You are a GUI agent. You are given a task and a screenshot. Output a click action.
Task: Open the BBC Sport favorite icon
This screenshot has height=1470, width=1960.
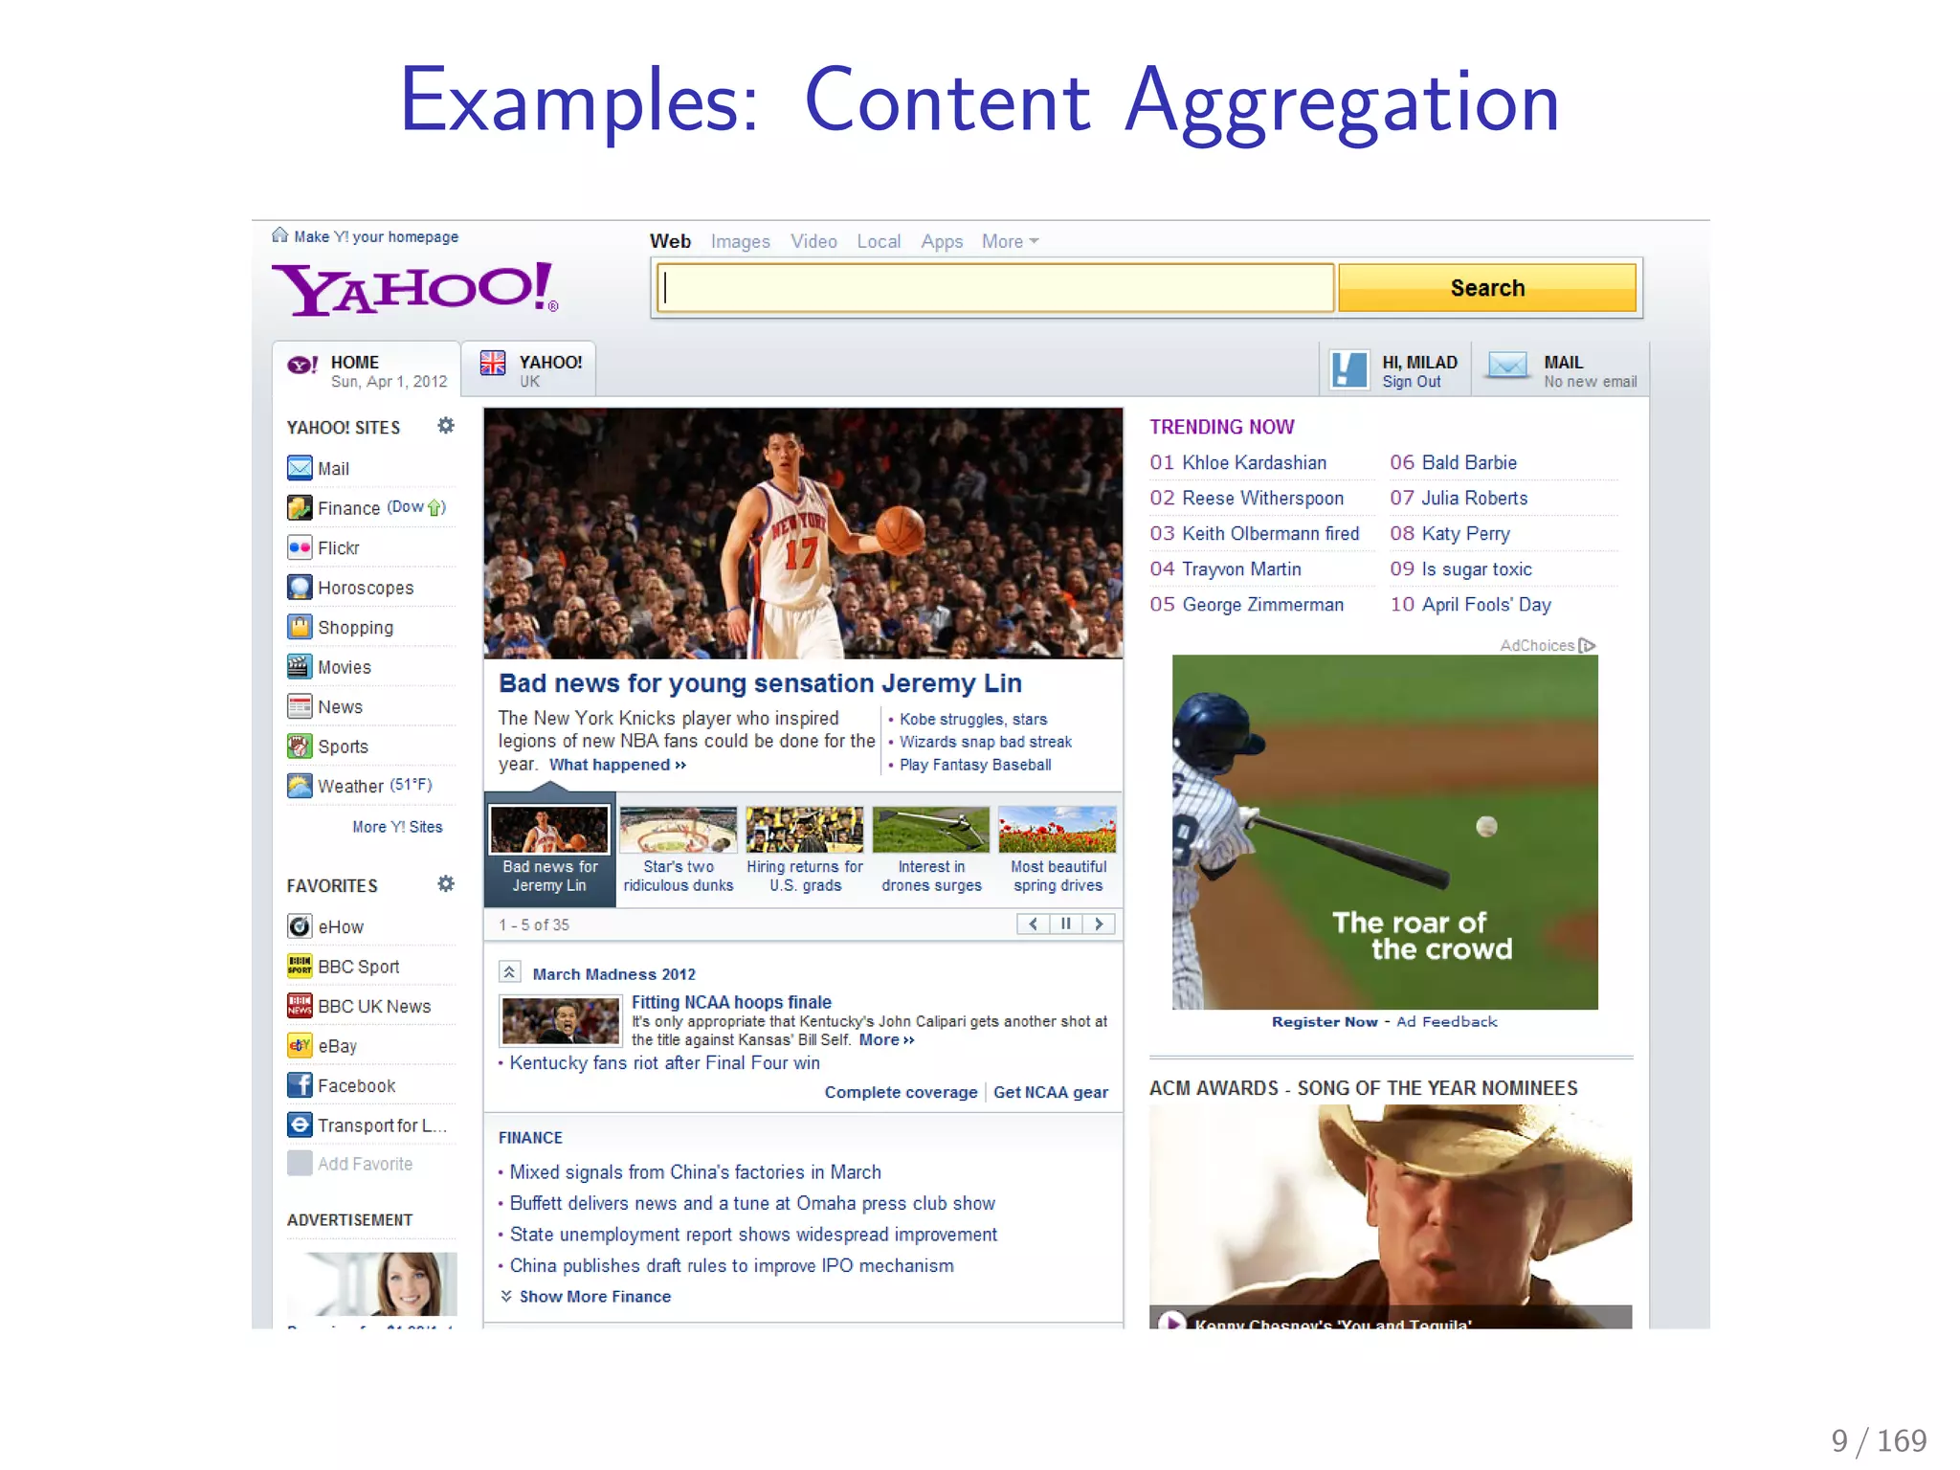[300, 966]
